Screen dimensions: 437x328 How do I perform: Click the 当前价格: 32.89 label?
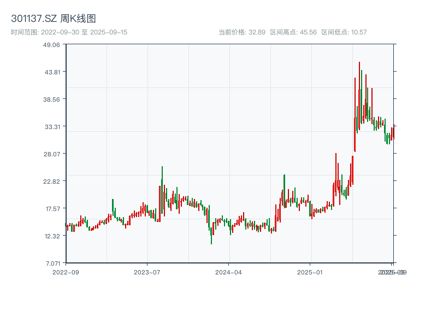point(242,32)
